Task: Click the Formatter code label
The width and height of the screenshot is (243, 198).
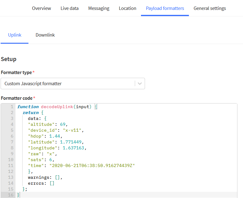Action: click(17, 98)
